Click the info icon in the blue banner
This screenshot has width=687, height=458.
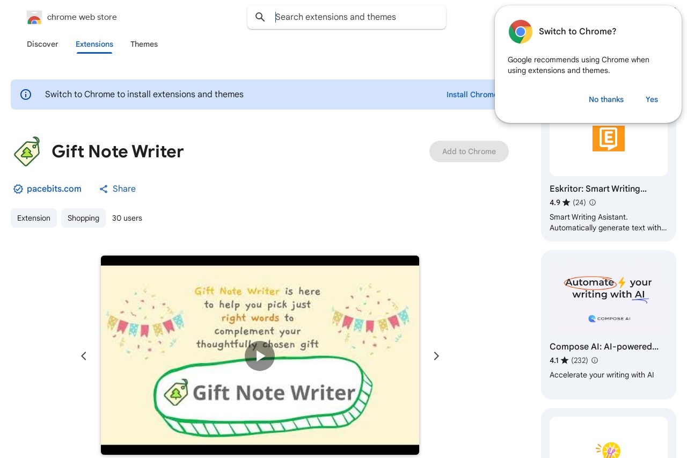pos(26,94)
